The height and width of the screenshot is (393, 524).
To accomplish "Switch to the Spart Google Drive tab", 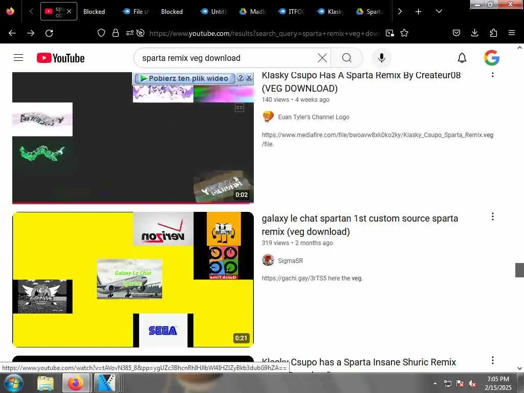I will coord(369,12).
